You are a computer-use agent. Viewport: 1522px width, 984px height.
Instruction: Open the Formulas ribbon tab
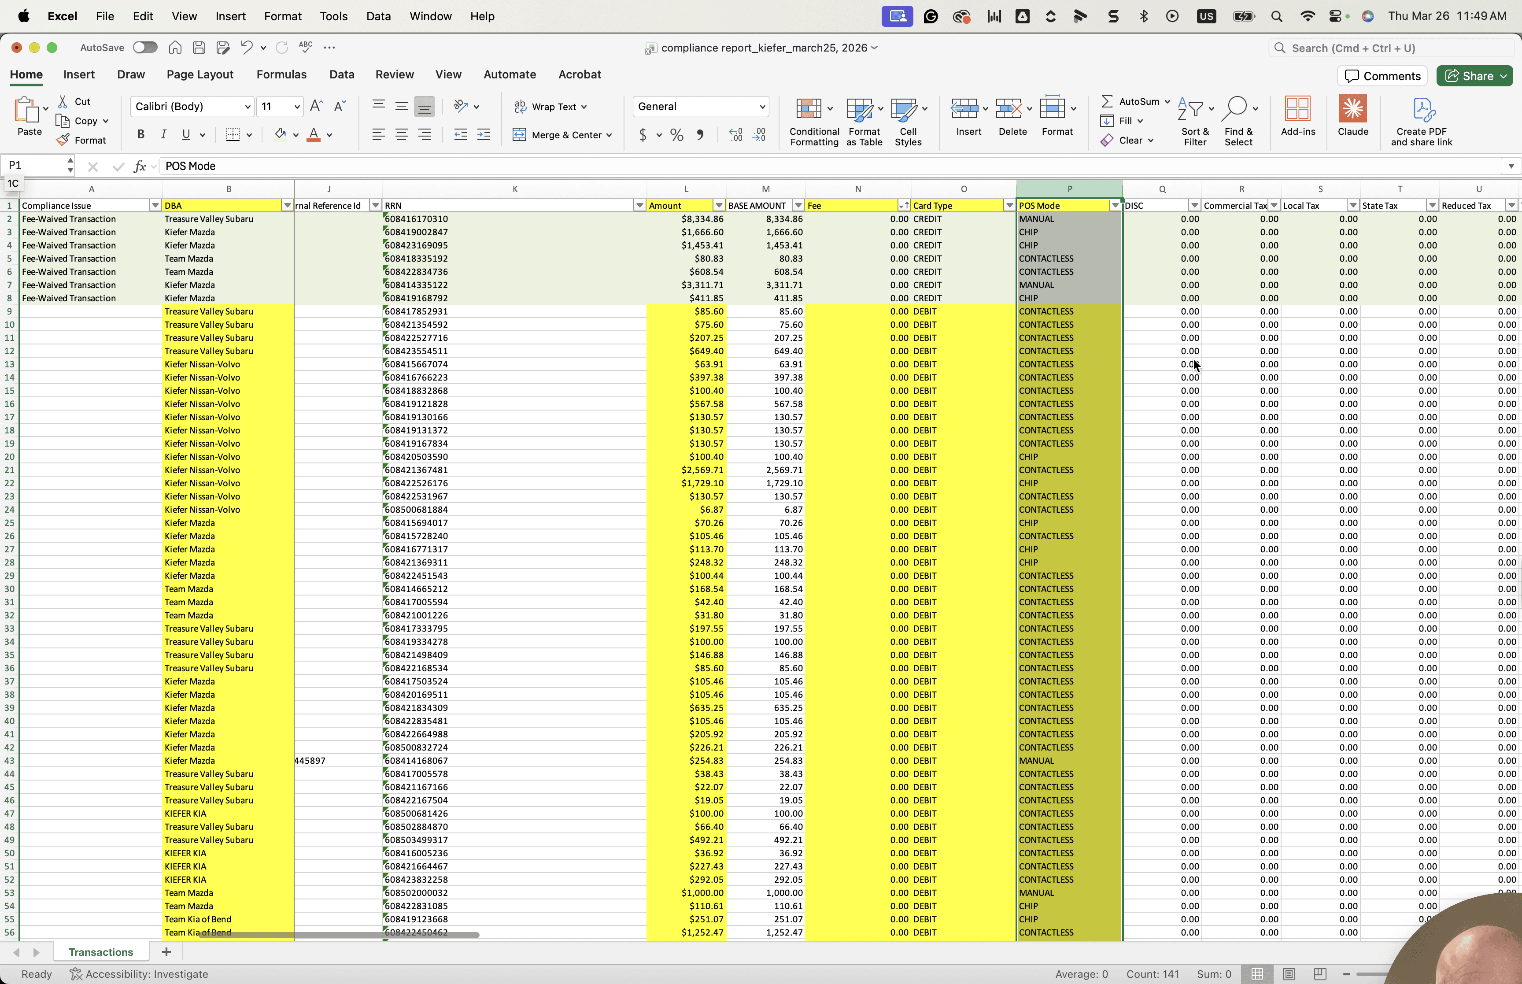(x=281, y=74)
